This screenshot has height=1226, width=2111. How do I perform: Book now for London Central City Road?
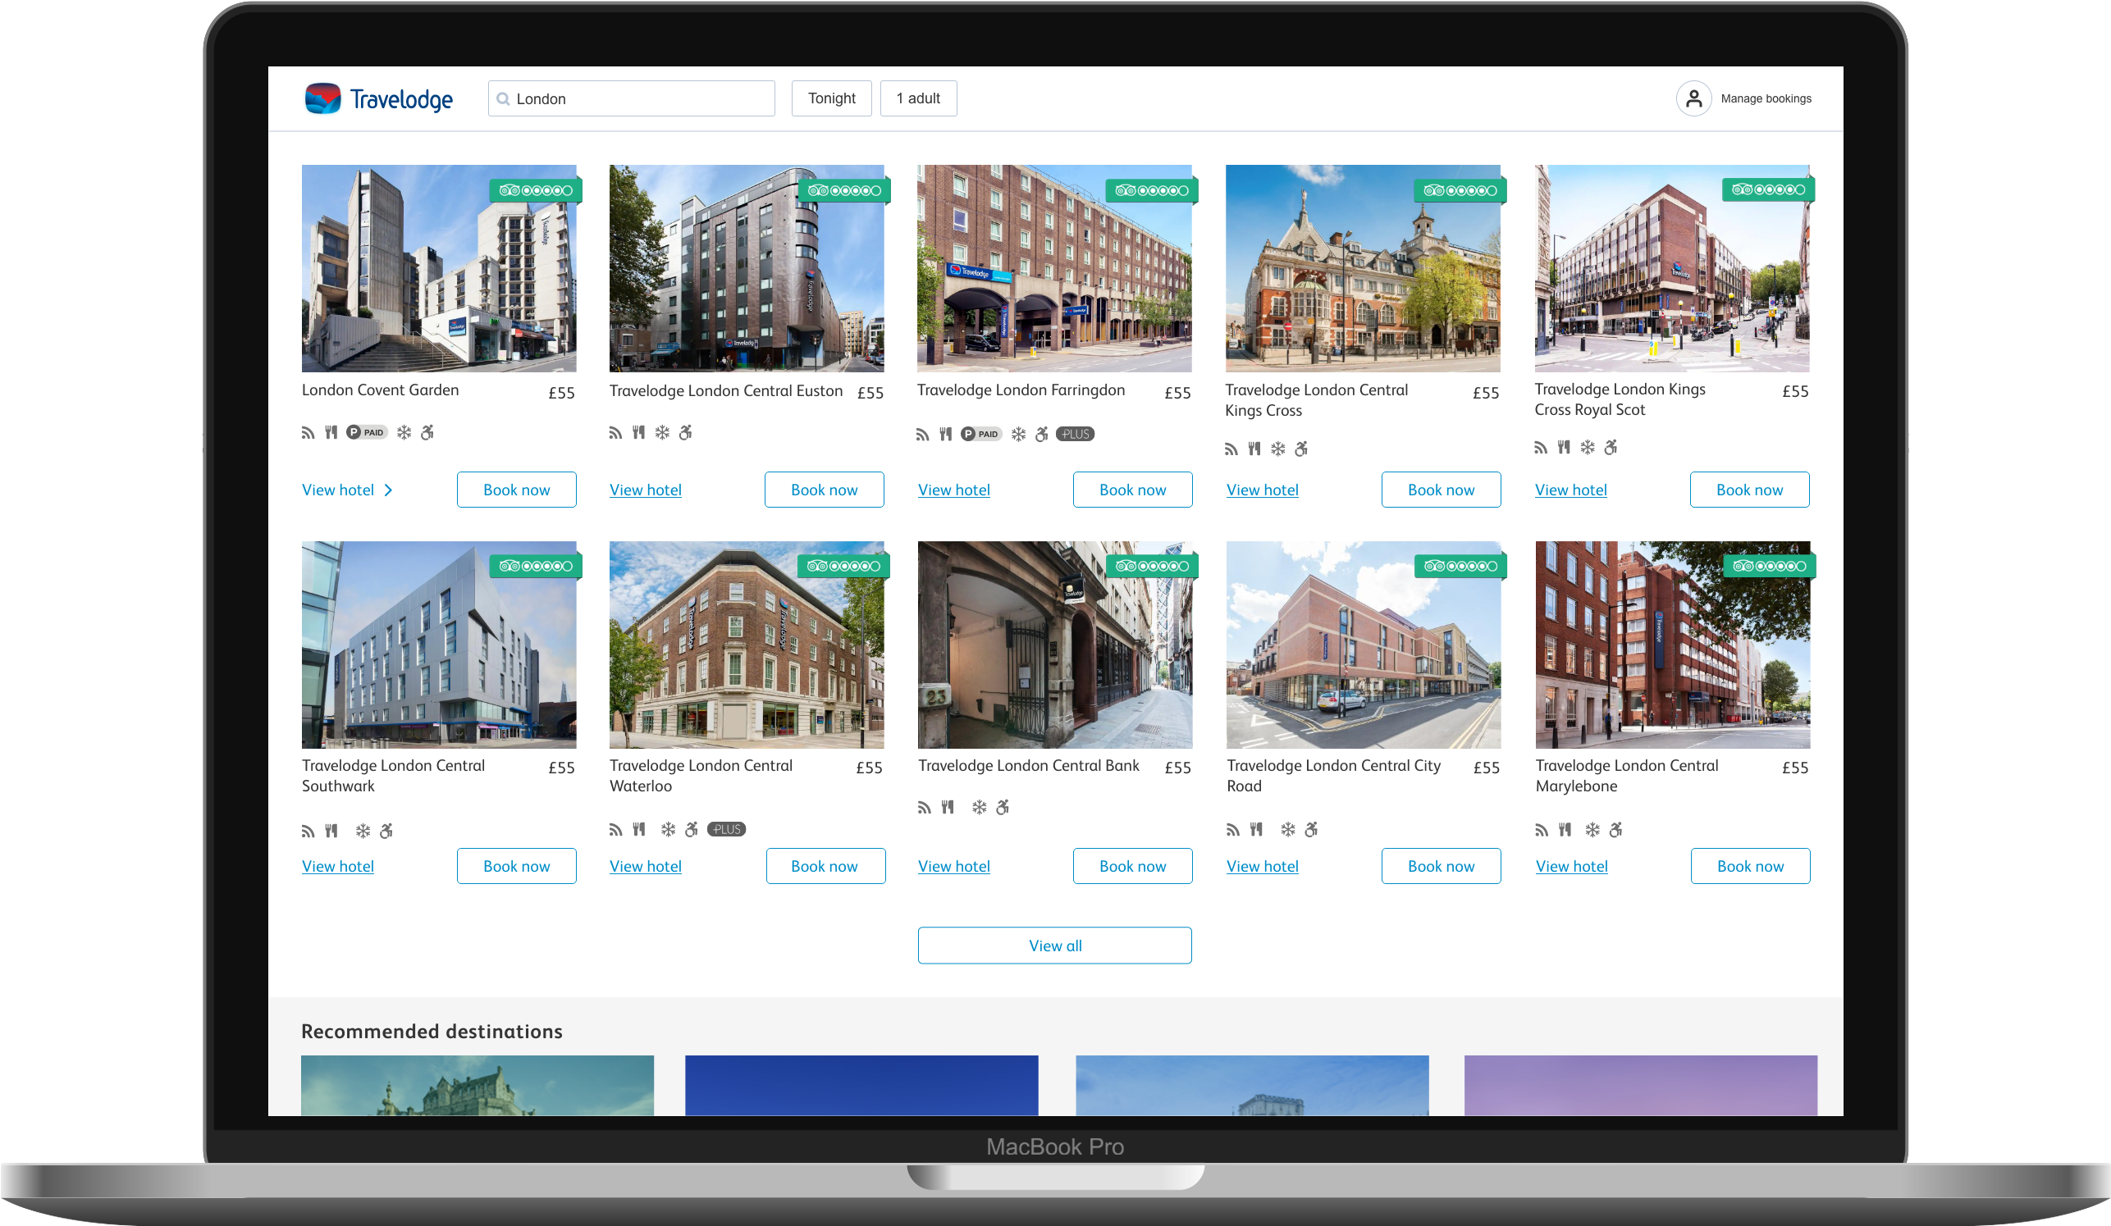1441,866
